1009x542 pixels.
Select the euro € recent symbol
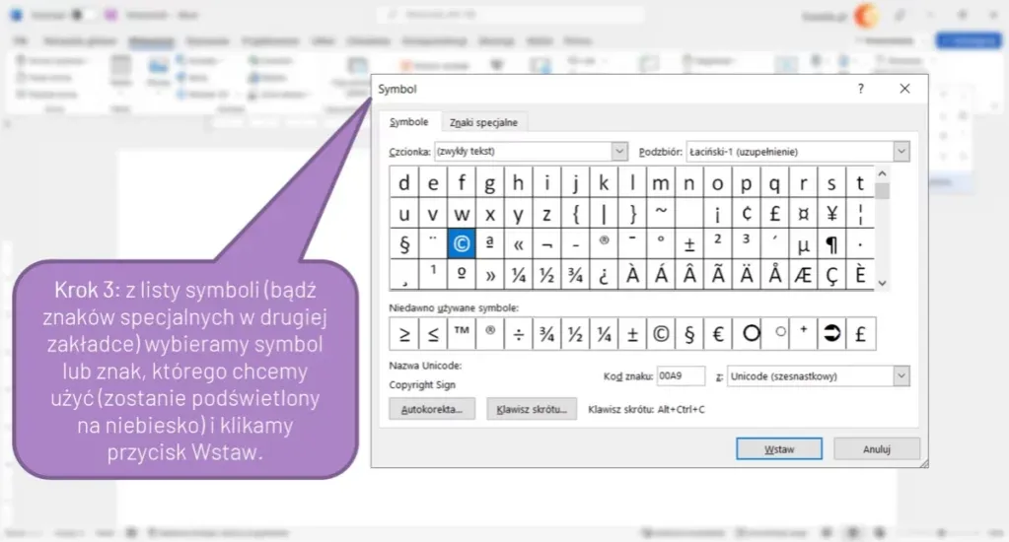pos(717,334)
